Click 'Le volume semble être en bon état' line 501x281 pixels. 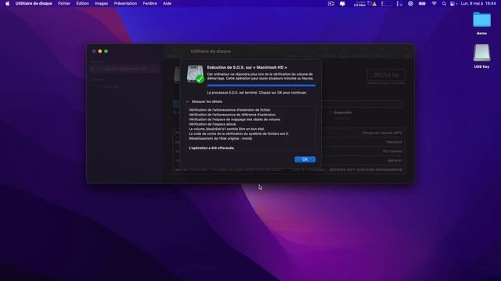[226, 129]
